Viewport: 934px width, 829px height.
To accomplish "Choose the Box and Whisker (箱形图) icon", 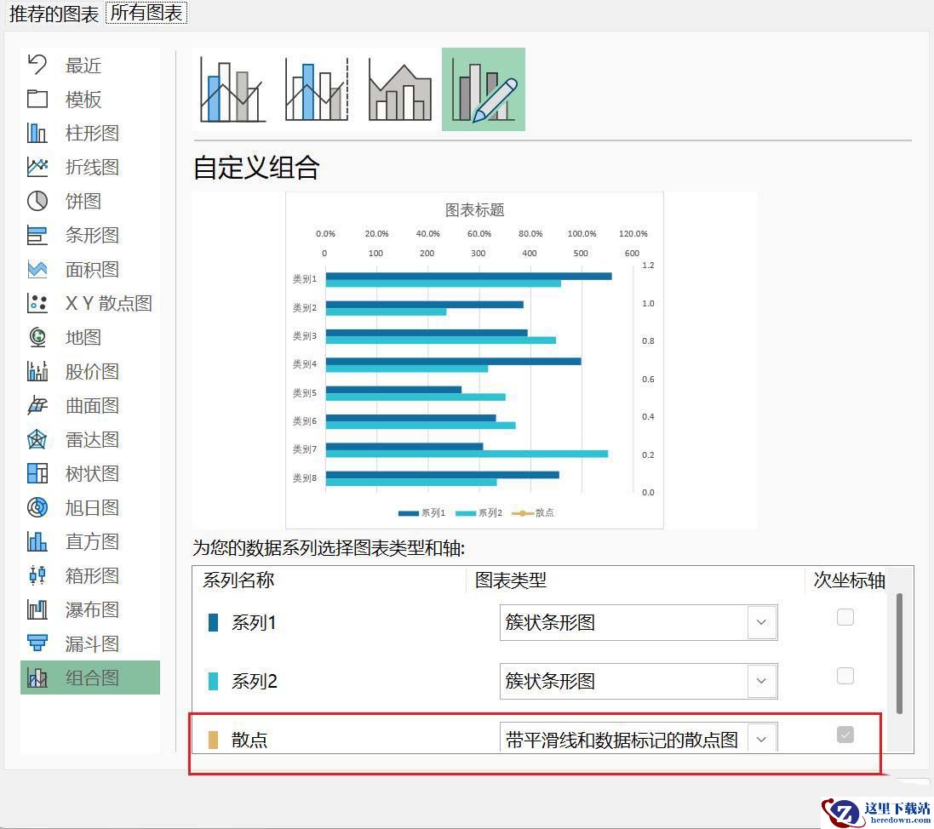I will pos(37,575).
